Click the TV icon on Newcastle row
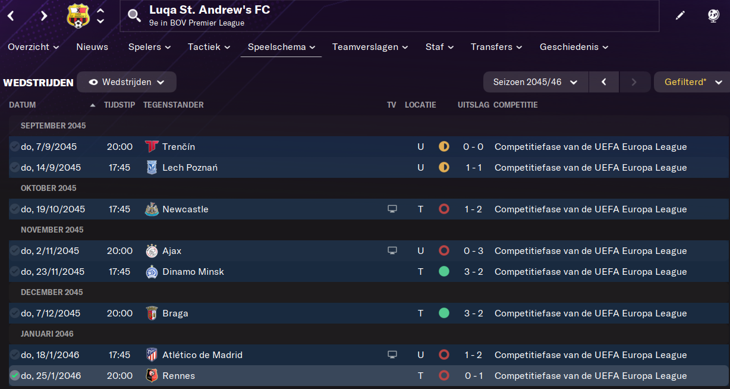The width and height of the screenshot is (730, 389). pos(392,209)
